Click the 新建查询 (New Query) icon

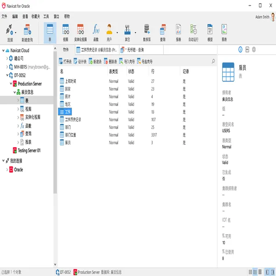coord(27,33)
